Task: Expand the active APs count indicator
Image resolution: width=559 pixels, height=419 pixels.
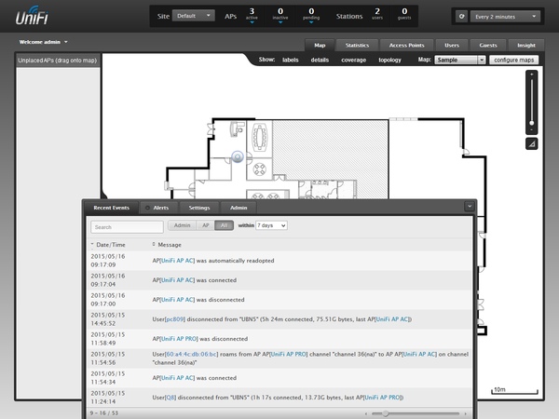Action: coord(252,16)
